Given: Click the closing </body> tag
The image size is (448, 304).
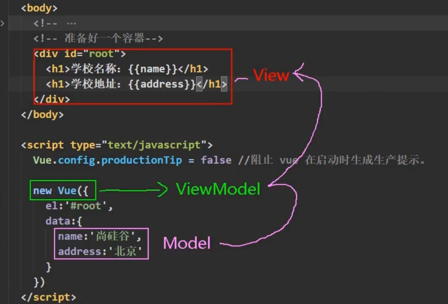Looking at the screenshot, I should pyautogui.click(x=42, y=115).
